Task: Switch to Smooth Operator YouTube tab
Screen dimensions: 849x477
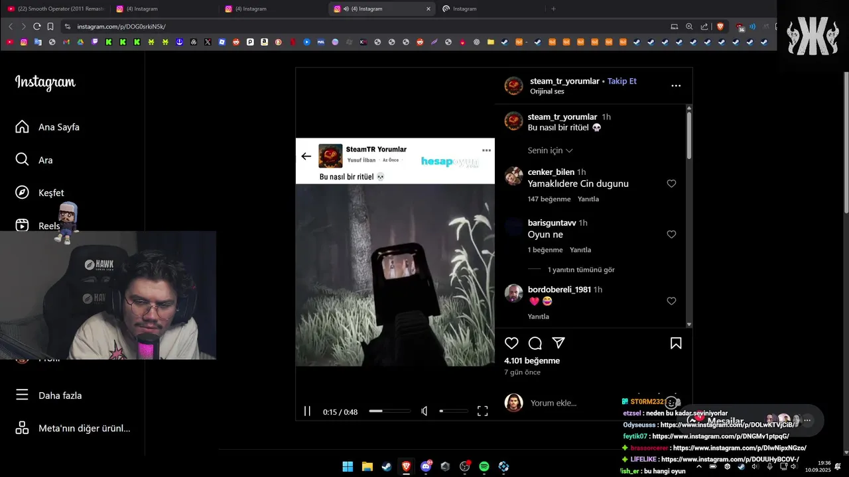Action: click(x=55, y=9)
